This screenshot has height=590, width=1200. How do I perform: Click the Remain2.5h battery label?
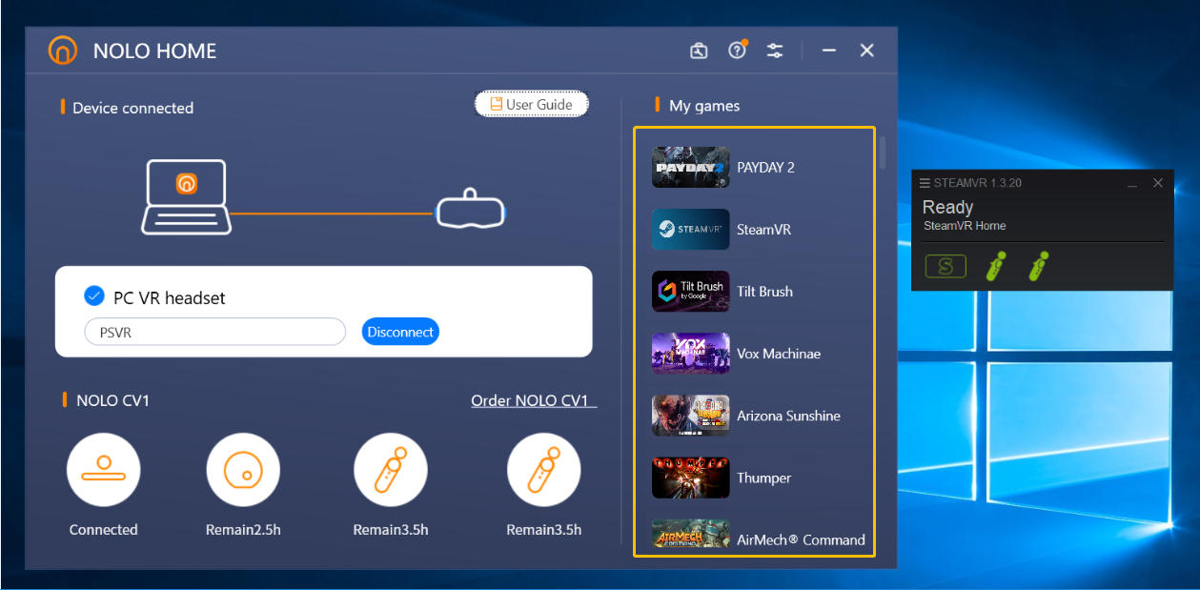pos(243,530)
